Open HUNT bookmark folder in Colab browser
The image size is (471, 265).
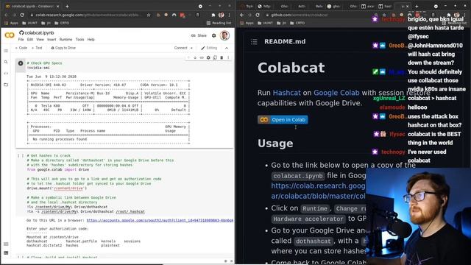[30, 23]
